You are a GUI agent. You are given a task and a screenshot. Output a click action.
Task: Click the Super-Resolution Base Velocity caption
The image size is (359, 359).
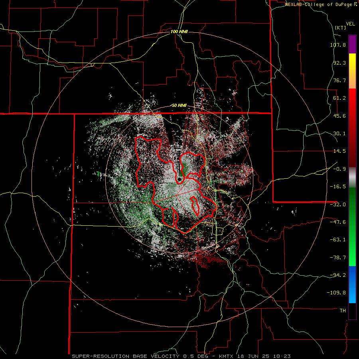tap(181, 356)
